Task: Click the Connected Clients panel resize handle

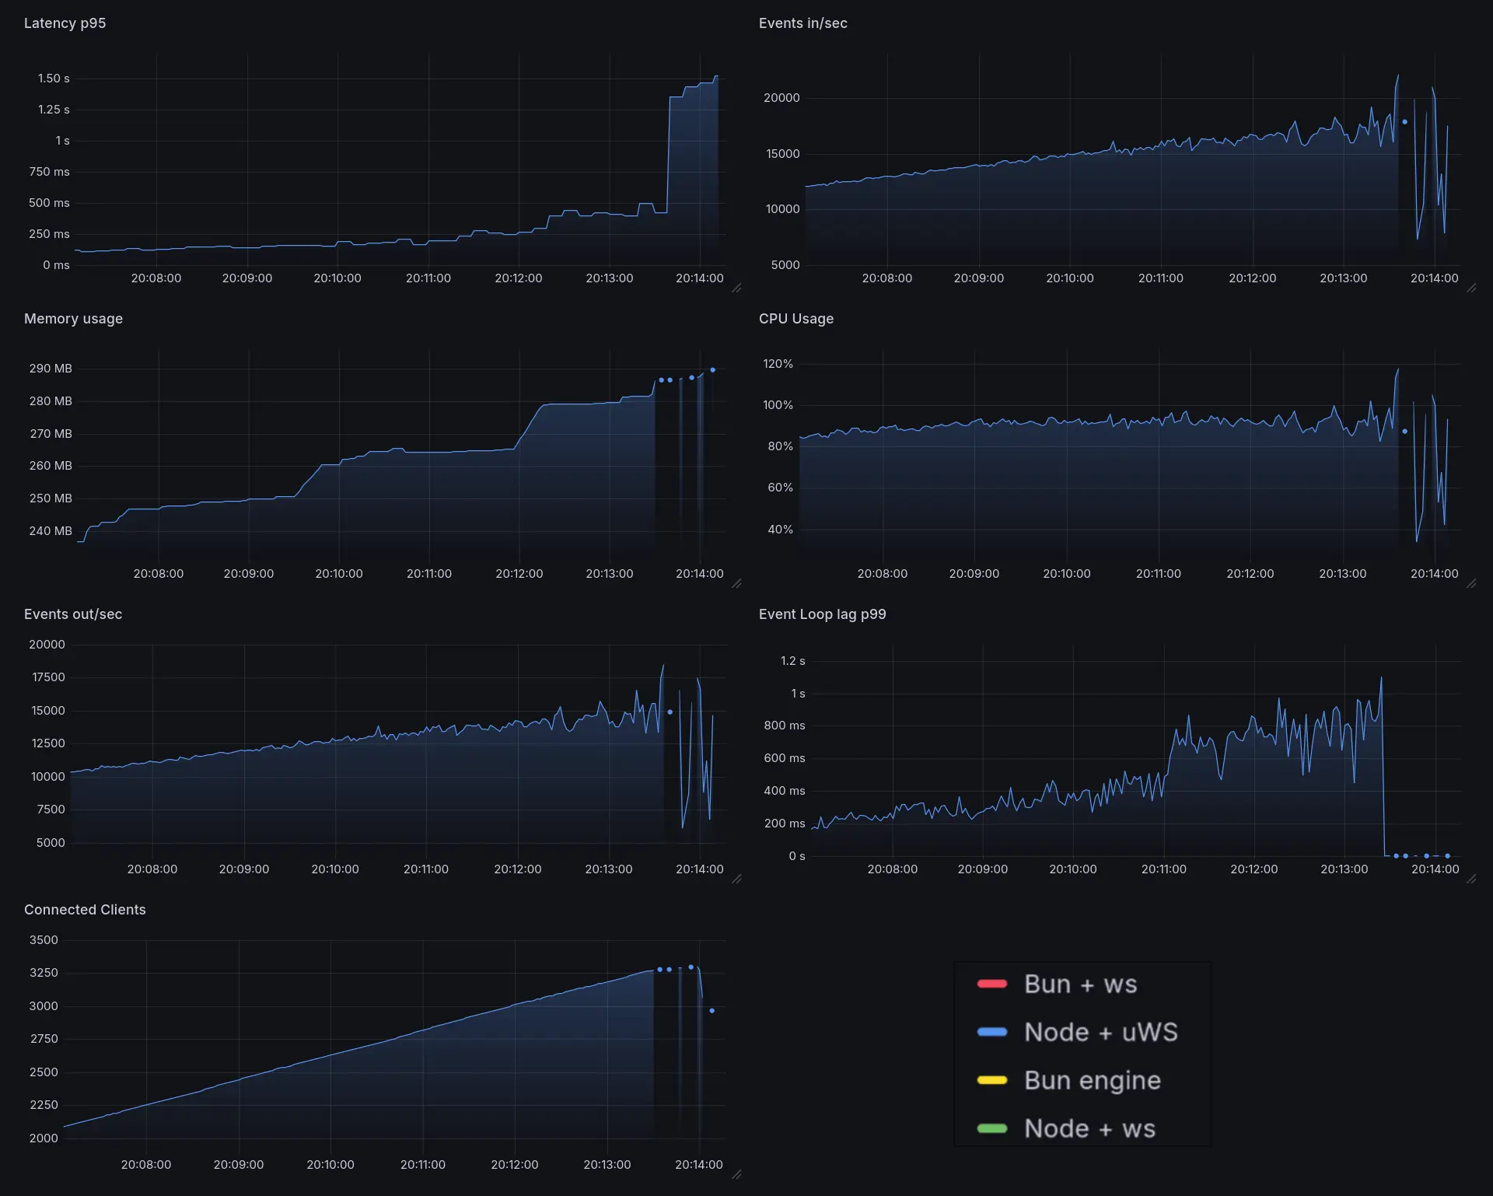Action: 736,1175
